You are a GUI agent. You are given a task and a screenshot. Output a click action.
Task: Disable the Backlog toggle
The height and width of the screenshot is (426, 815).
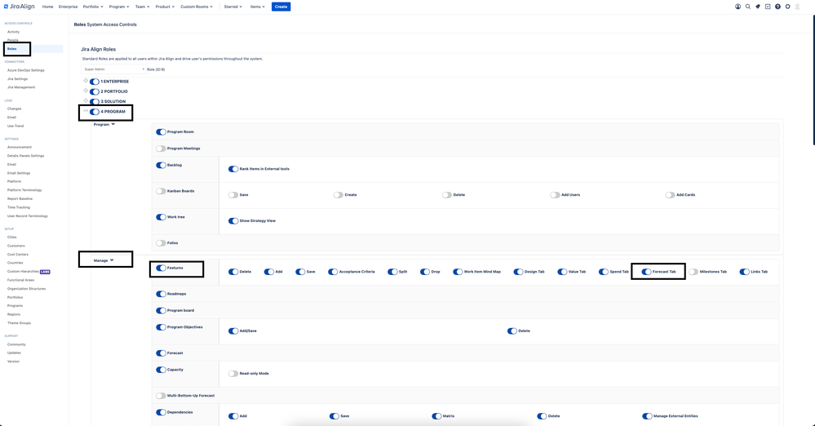(162, 166)
